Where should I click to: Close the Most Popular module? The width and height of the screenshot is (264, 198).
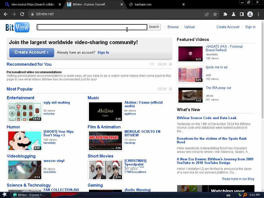point(170,89)
